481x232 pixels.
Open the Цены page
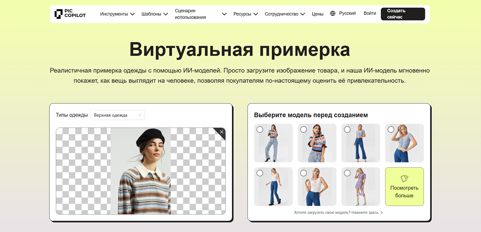[317, 14]
